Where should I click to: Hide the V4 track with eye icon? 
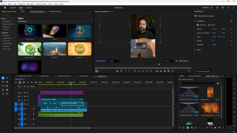click(28, 93)
